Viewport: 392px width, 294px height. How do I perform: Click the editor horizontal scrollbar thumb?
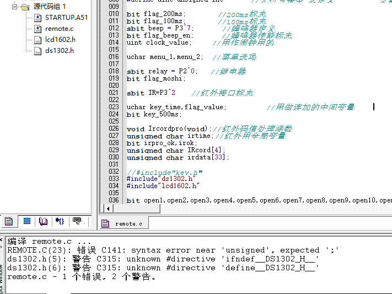point(137,209)
